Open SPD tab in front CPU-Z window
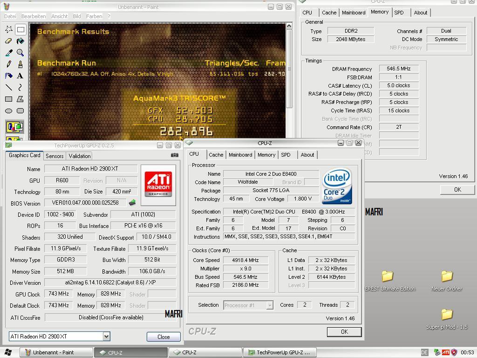The width and height of the screenshot is (477, 358). [286, 155]
